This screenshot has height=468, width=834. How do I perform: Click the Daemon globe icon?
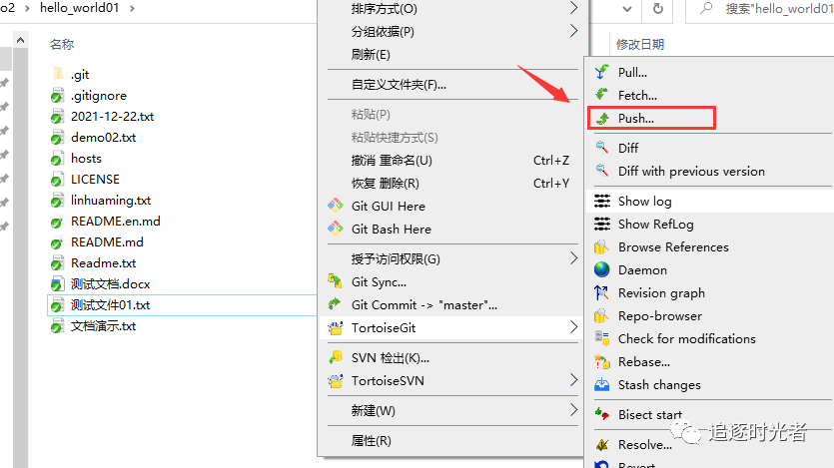[602, 269]
